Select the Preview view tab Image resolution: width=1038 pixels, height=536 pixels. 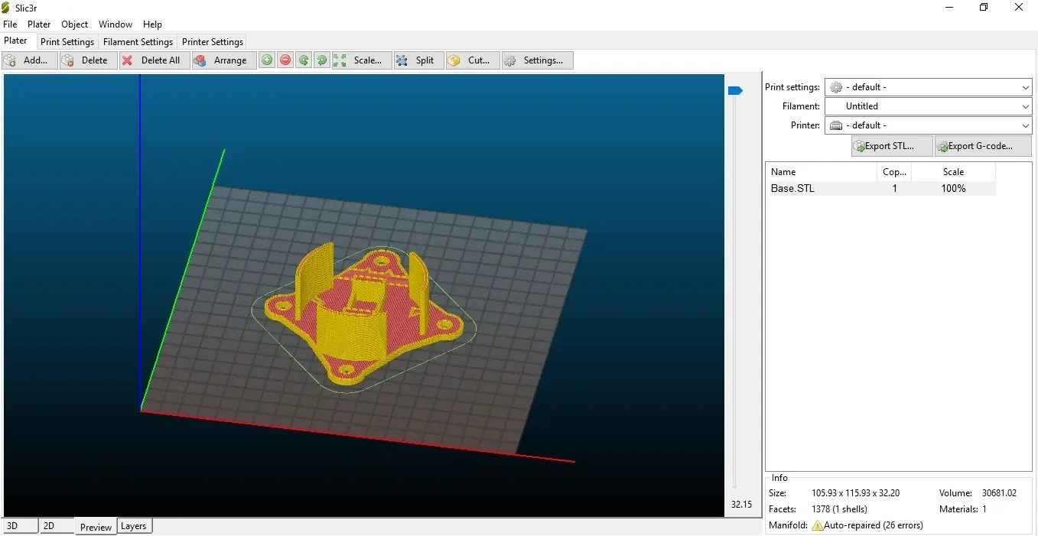(96, 527)
